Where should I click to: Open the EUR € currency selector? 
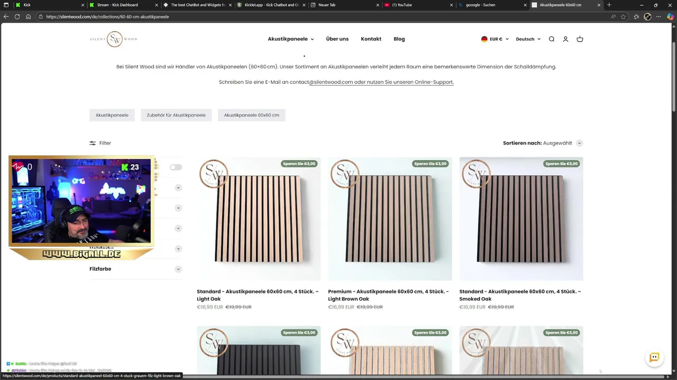[x=495, y=39]
